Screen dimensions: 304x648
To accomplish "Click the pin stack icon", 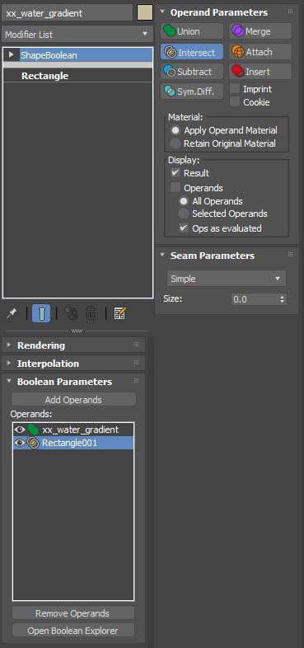I will 12,313.
